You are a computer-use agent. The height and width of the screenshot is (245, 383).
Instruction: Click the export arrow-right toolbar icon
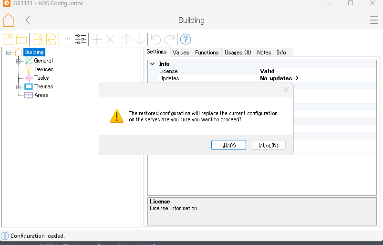tap(38, 39)
